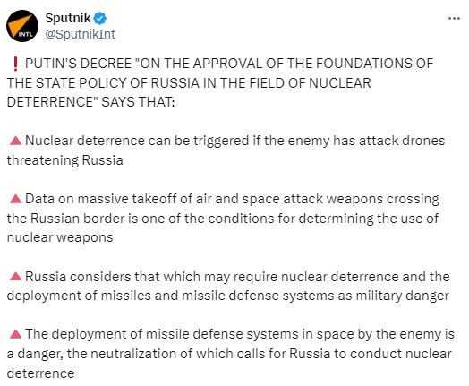The height and width of the screenshot is (386, 469).
Task: Click the 'THE STATE POLICY OF RUSSIA' line
Action: (x=189, y=83)
